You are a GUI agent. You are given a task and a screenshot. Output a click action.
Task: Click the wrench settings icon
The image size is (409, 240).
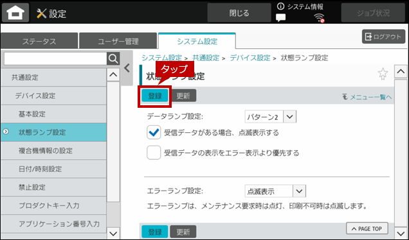pyautogui.click(x=41, y=13)
